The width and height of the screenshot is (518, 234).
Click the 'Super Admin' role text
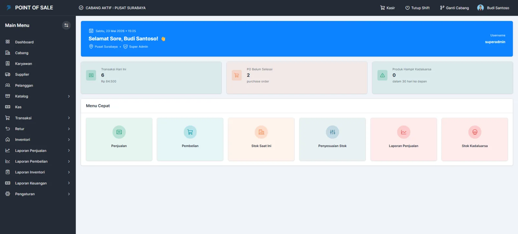pyautogui.click(x=139, y=47)
